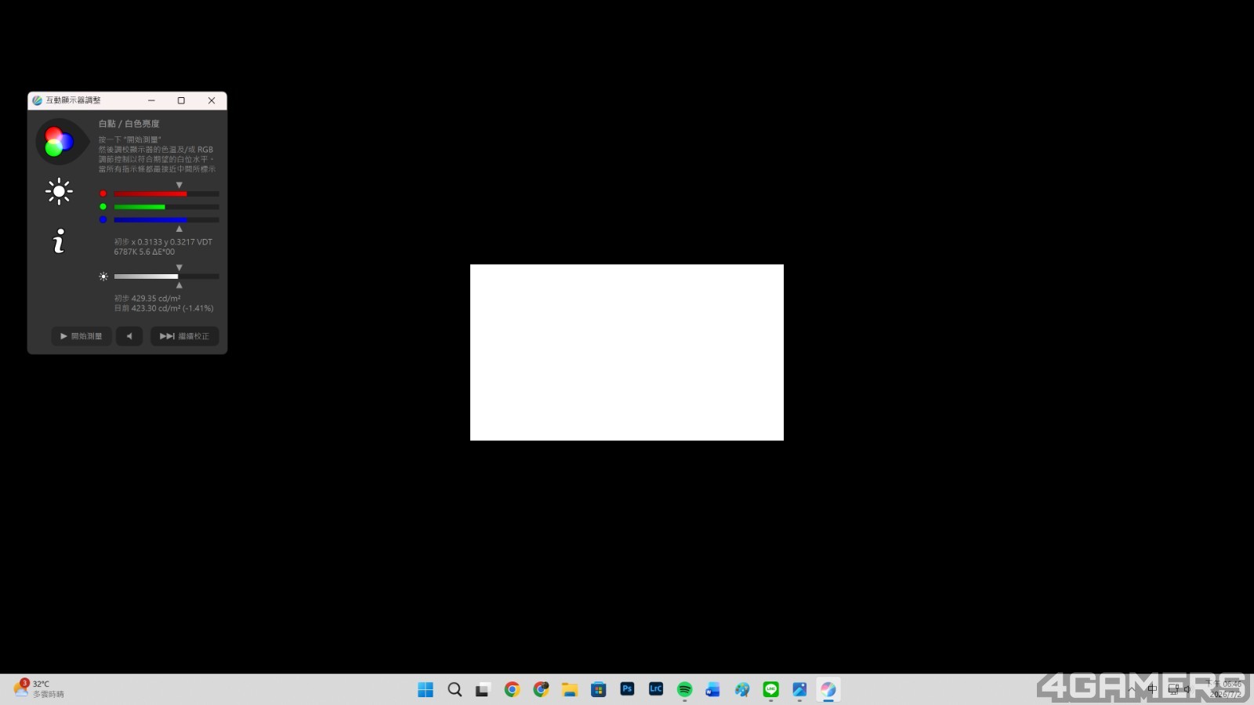Image resolution: width=1254 pixels, height=705 pixels.
Task: Click the 開始測量 start measurement button
Action: [82, 336]
